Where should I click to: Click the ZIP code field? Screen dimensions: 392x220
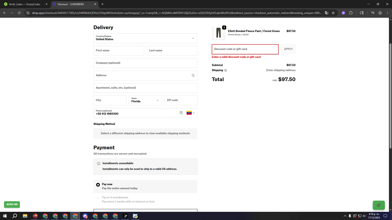tap(181, 100)
